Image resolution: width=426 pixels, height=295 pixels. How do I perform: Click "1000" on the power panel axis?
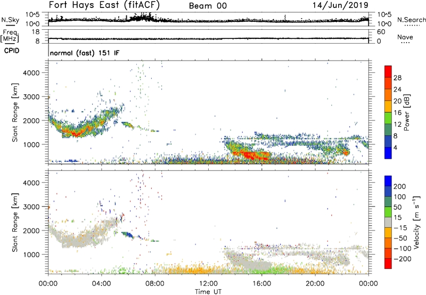point(31,144)
